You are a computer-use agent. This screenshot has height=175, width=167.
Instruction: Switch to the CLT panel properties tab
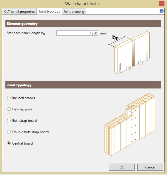tap(20, 12)
